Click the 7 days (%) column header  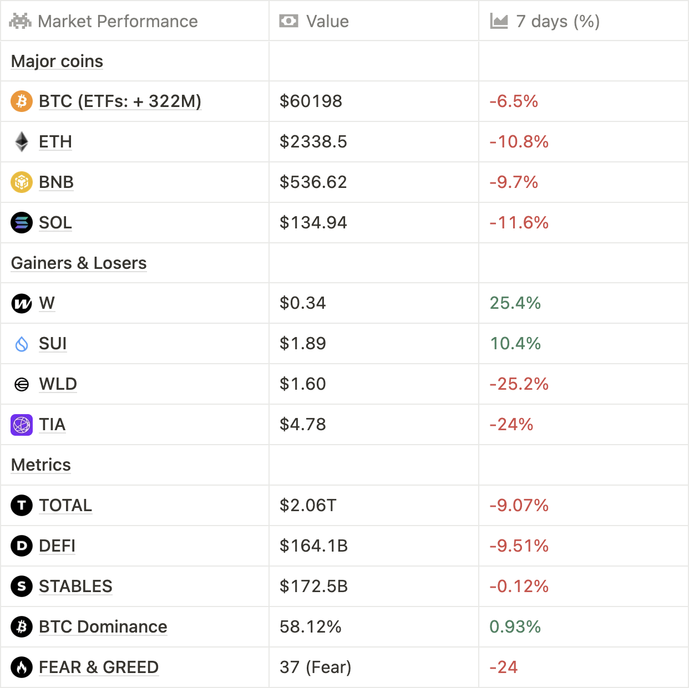tap(558, 21)
